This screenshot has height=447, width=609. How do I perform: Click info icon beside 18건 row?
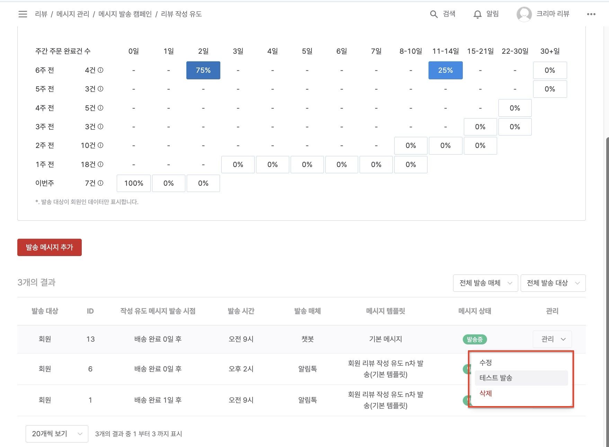click(100, 164)
